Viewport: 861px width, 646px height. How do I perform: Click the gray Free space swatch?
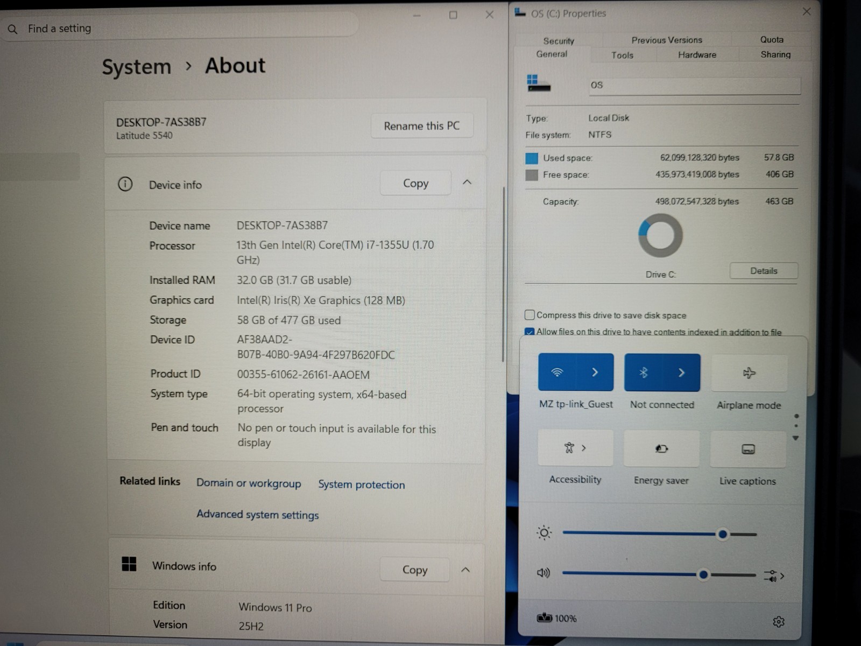[532, 175]
